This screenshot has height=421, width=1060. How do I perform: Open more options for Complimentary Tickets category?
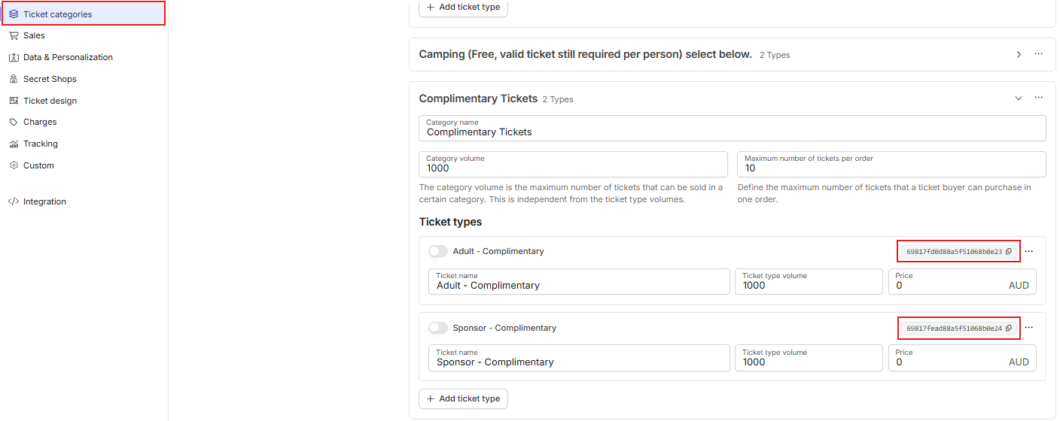pyautogui.click(x=1039, y=98)
